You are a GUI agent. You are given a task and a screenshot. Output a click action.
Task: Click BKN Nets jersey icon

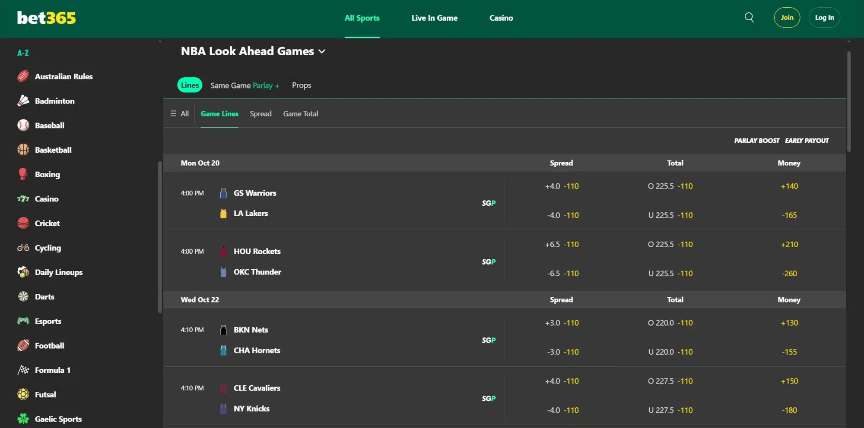223,330
